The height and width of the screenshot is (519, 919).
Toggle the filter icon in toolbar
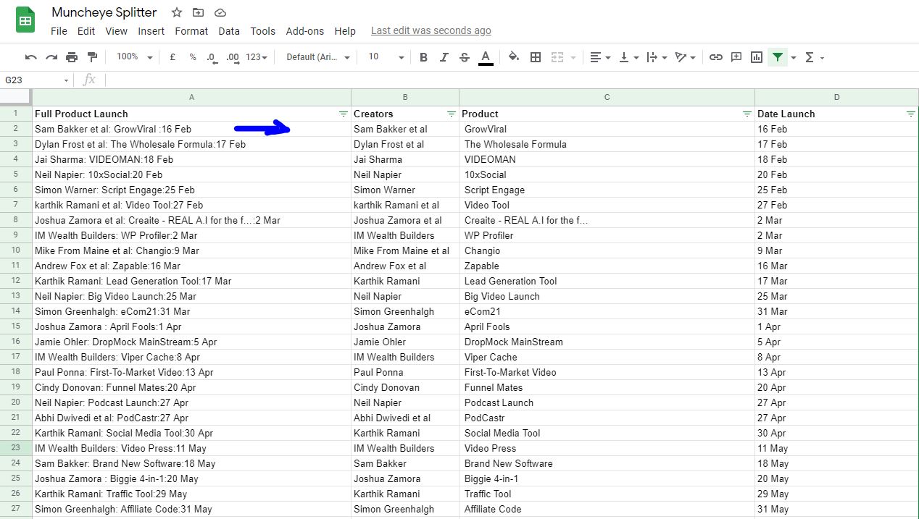pyautogui.click(x=778, y=57)
